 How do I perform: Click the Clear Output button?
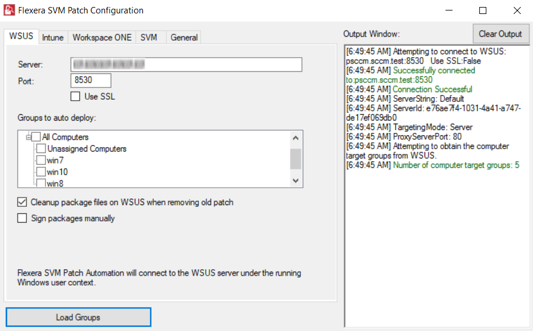[500, 34]
